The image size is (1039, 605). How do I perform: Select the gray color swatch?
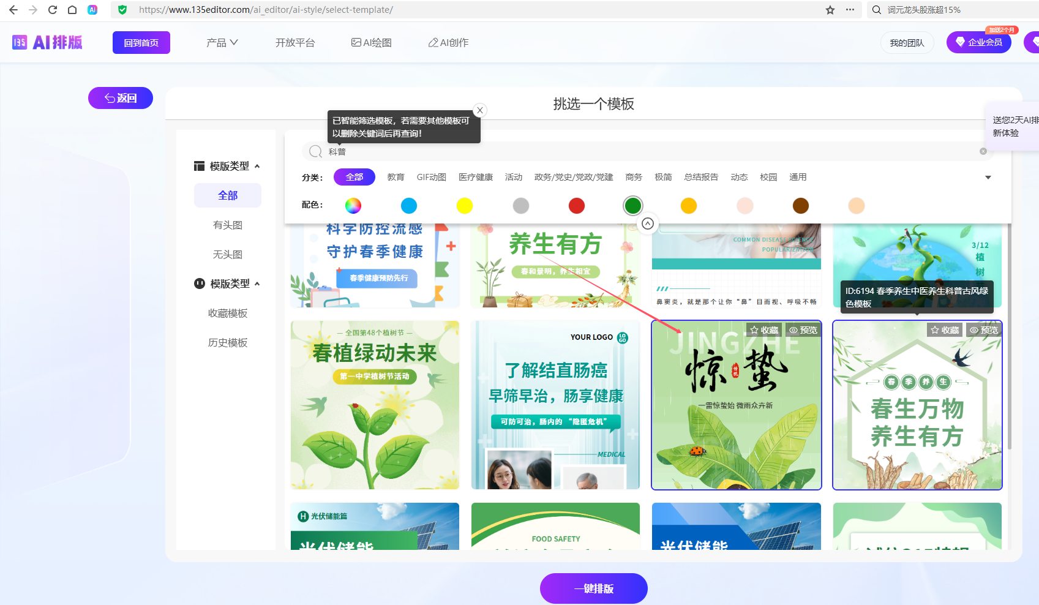click(x=521, y=206)
